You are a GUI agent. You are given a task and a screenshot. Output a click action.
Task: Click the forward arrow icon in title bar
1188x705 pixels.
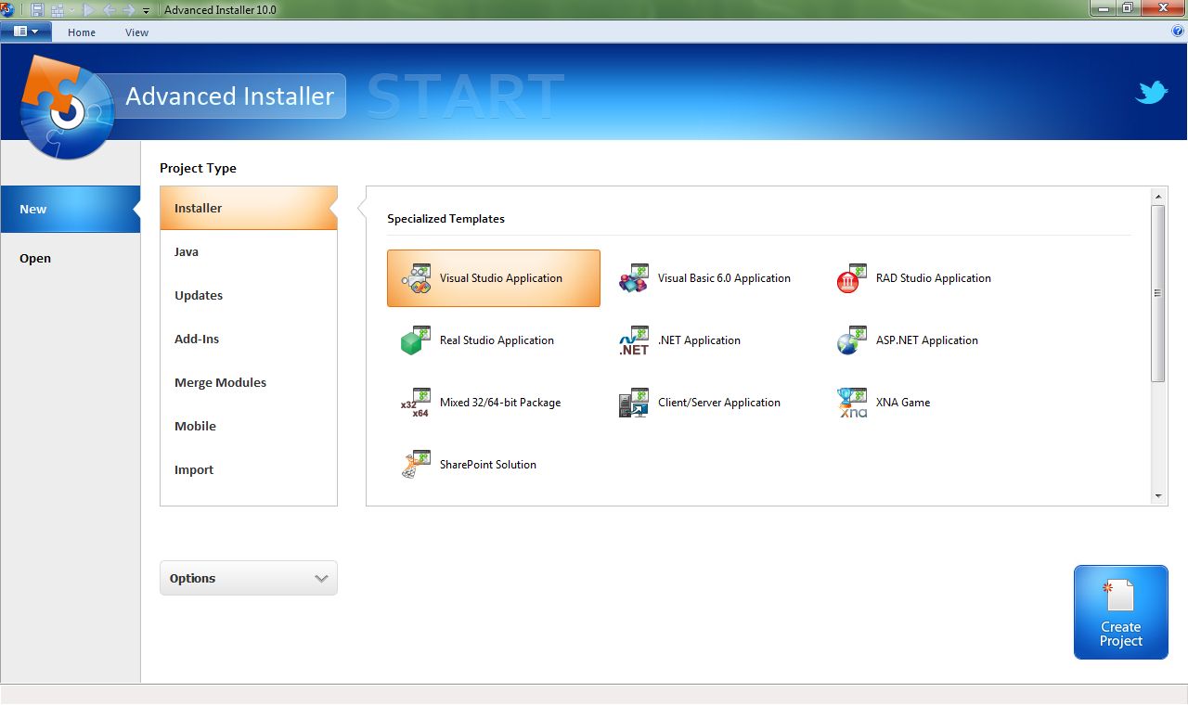pos(128,9)
